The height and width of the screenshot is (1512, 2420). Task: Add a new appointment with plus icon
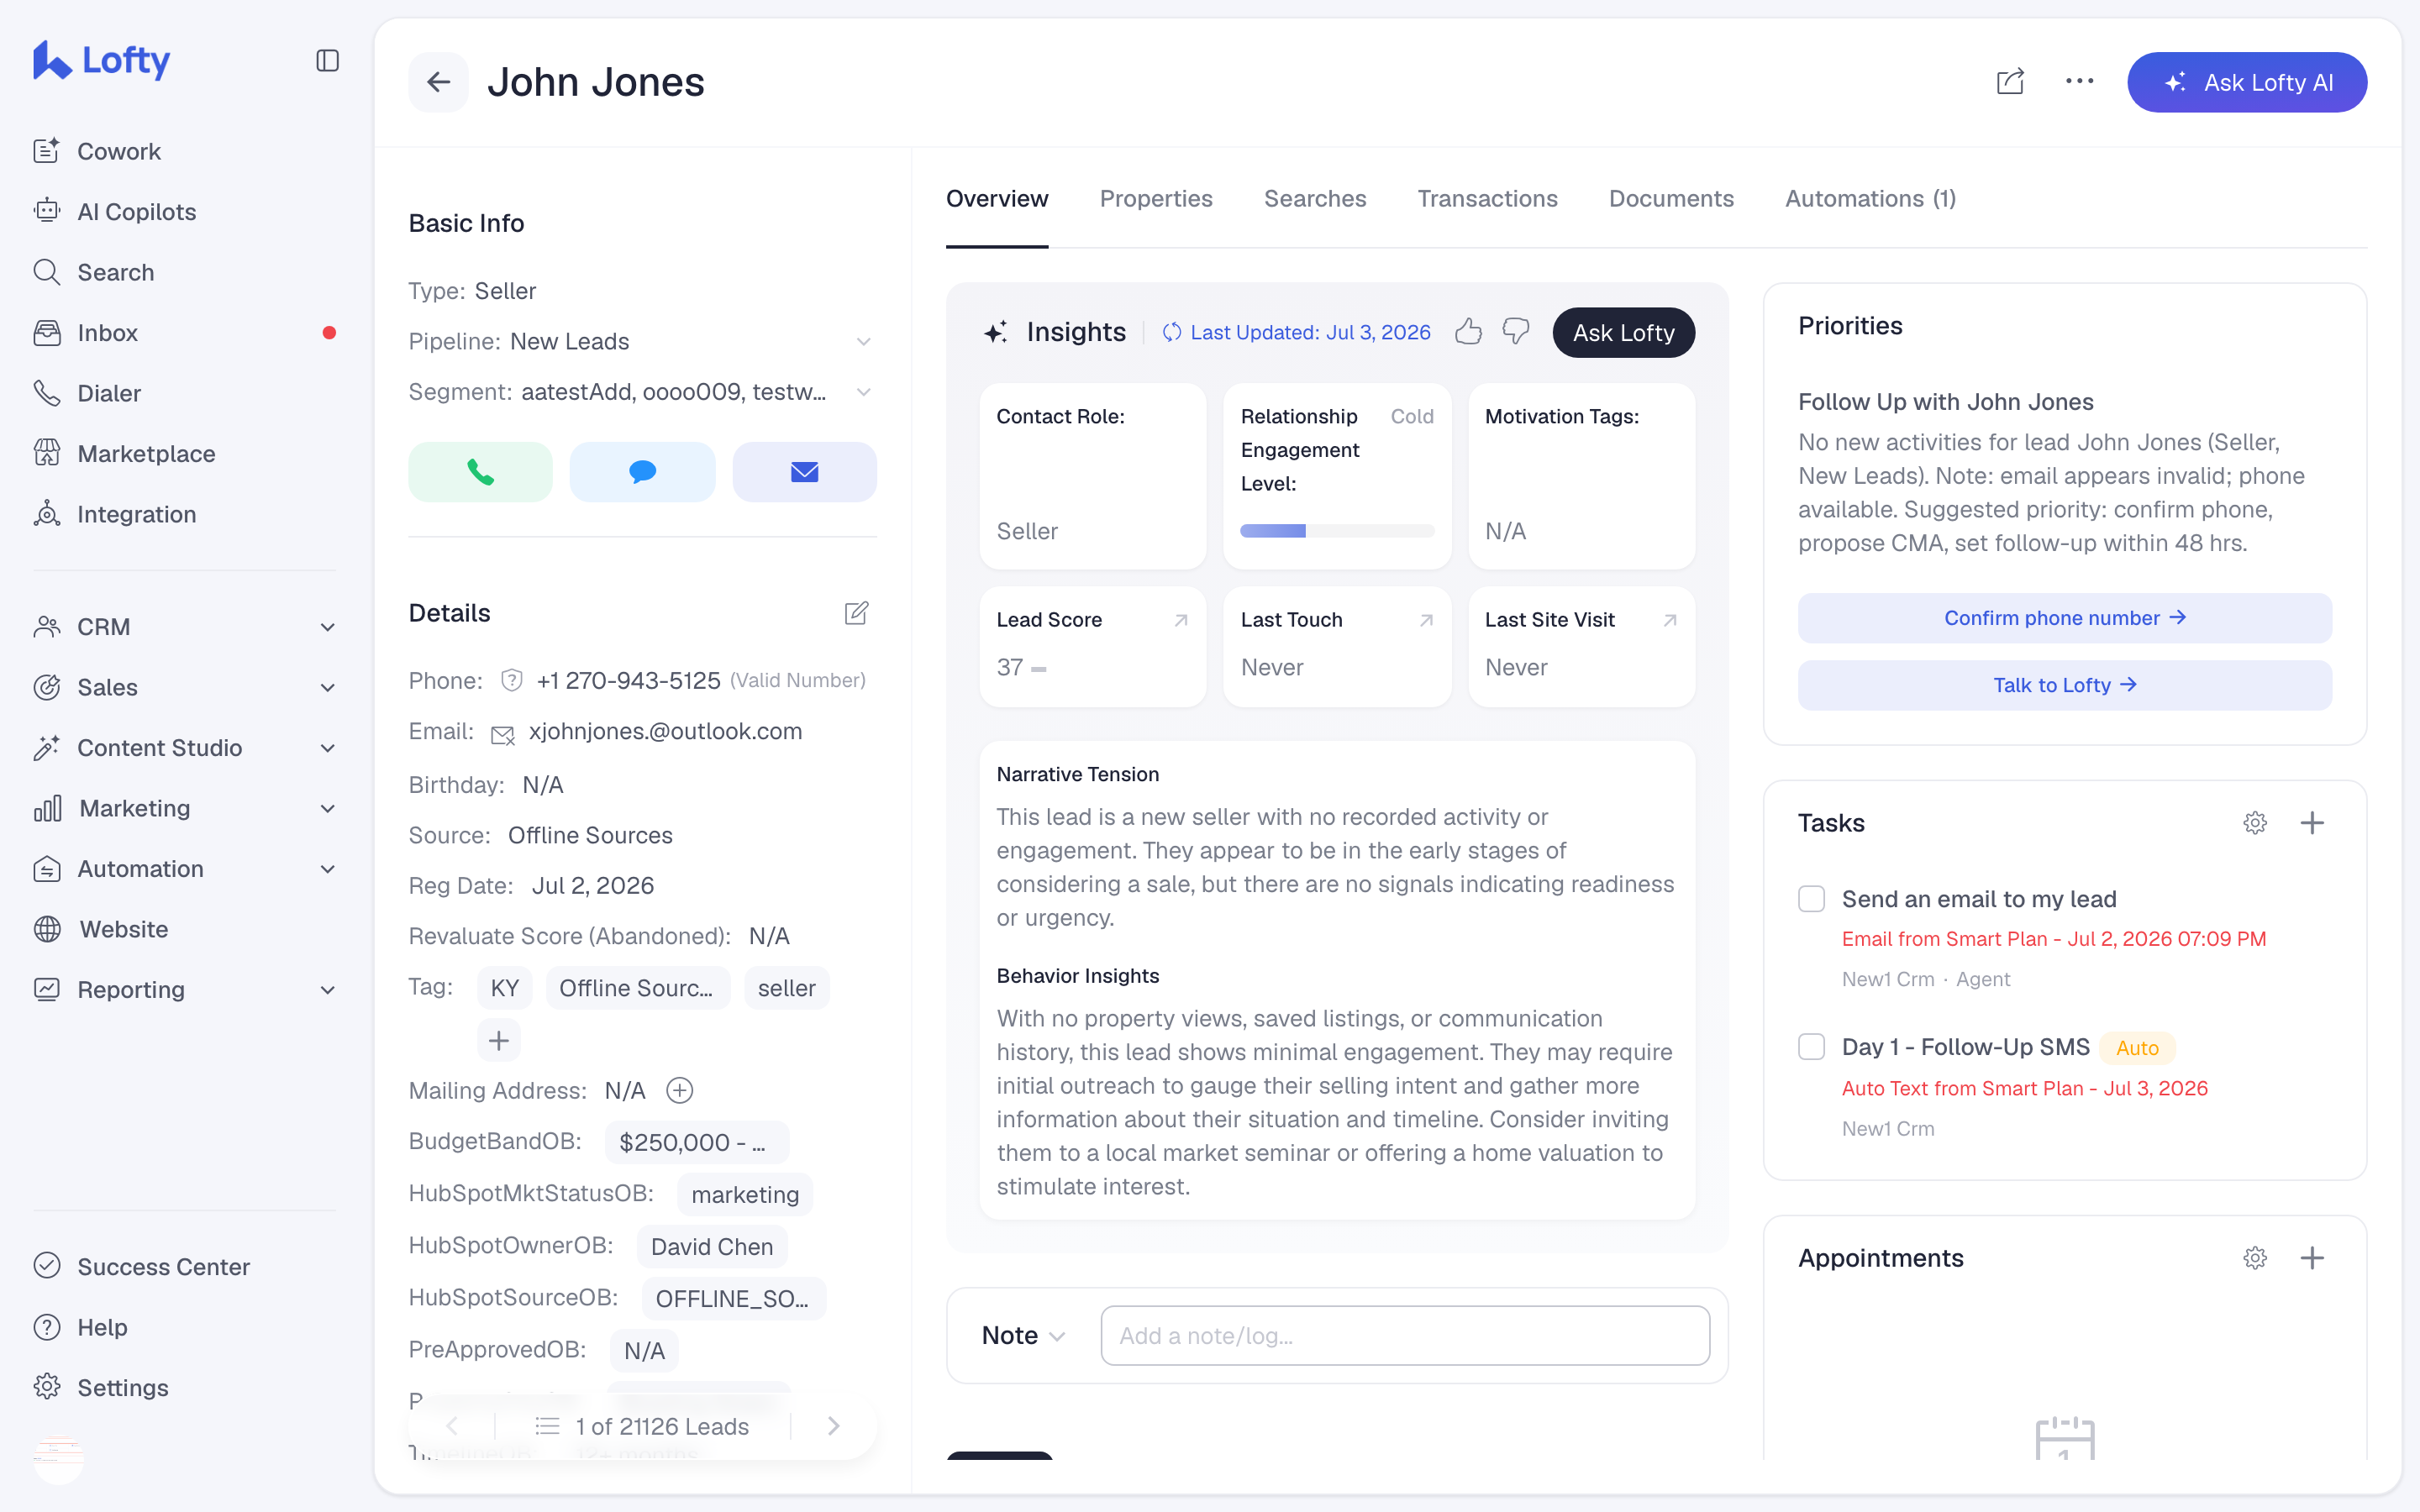2312,1258
